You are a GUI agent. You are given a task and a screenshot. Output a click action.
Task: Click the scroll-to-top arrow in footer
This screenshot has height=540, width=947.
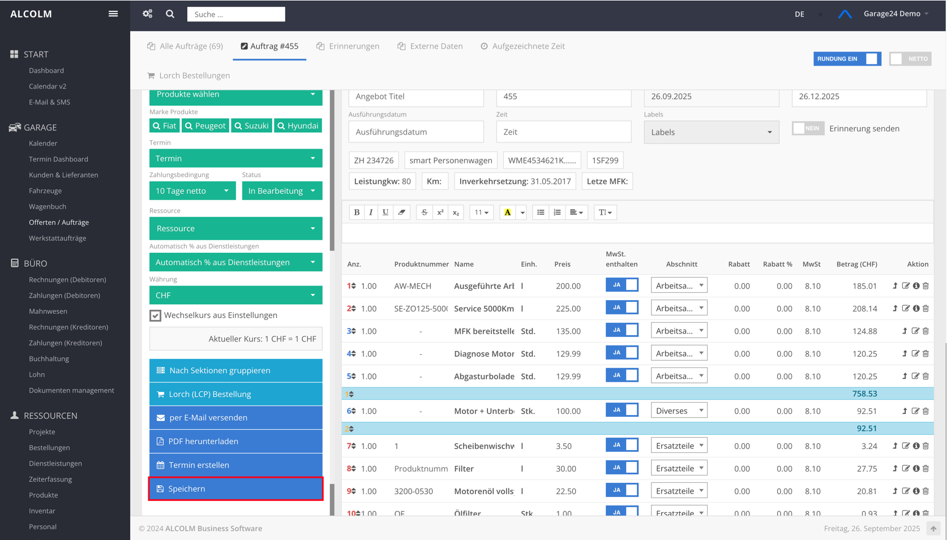click(933, 529)
